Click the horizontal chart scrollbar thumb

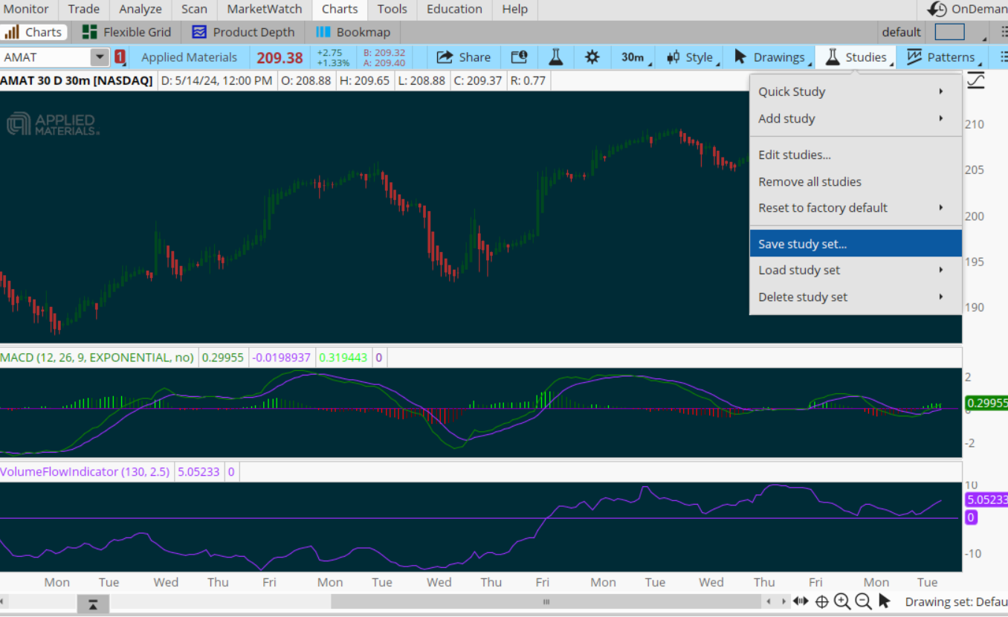tap(546, 602)
